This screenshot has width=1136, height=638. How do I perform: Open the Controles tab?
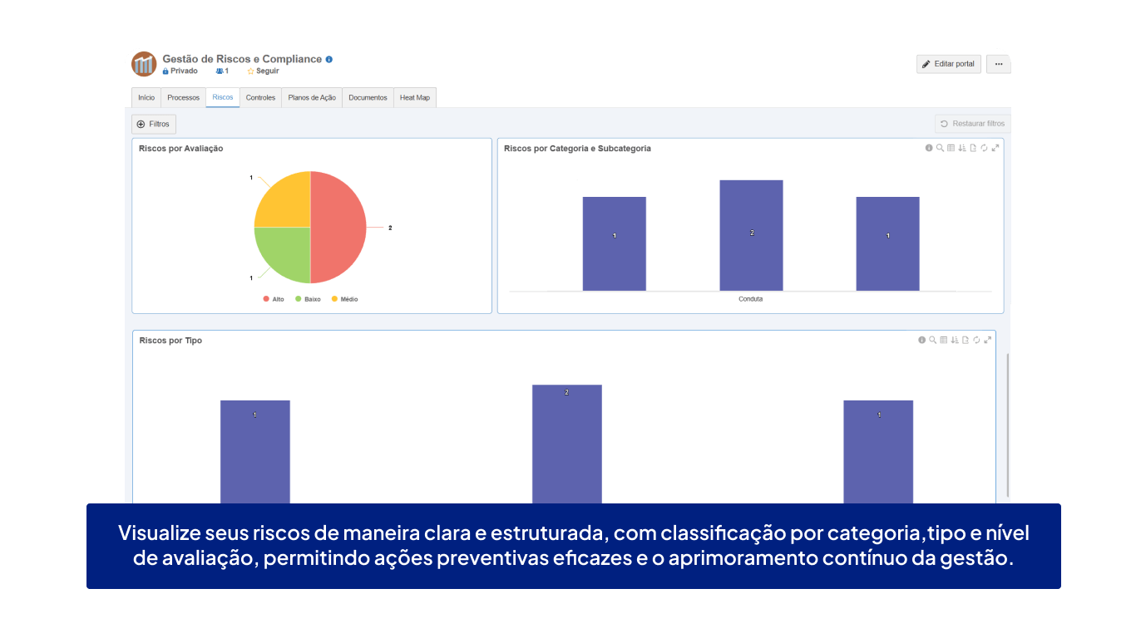coord(260,97)
